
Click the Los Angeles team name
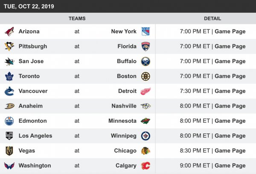35,136
